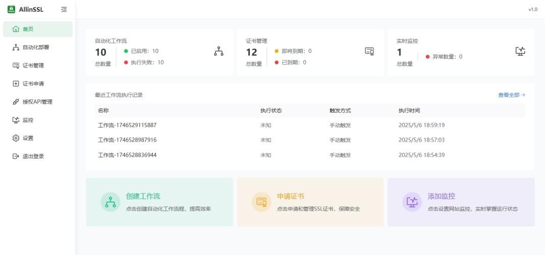The height and width of the screenshot is (255, 545).
Task: Click the 申请证书 card title
Action: (x=290, y=197)
